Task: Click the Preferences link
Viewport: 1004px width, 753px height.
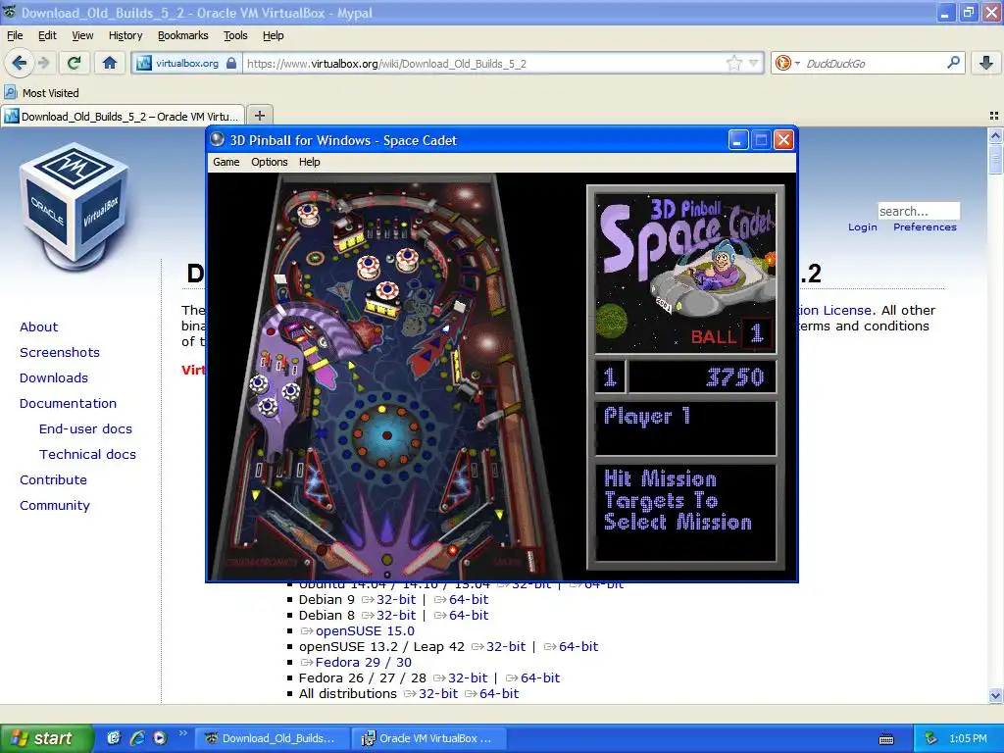Action: pyautogui.click(x=925, y=227)
